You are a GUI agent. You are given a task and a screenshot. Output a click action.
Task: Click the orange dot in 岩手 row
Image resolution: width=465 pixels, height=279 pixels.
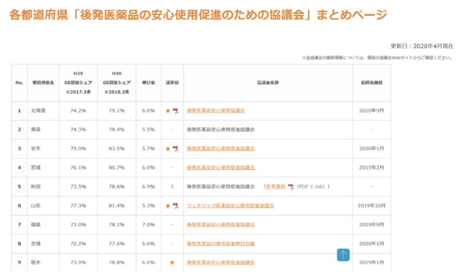pyautogui.click(x=168, y=149)
